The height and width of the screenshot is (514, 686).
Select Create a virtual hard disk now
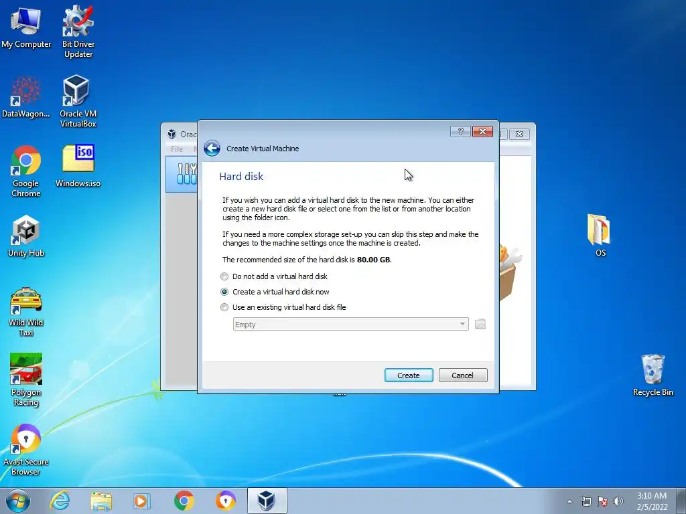point(275,292)
